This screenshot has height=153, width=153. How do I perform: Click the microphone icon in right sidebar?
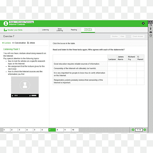click(151, 29)
